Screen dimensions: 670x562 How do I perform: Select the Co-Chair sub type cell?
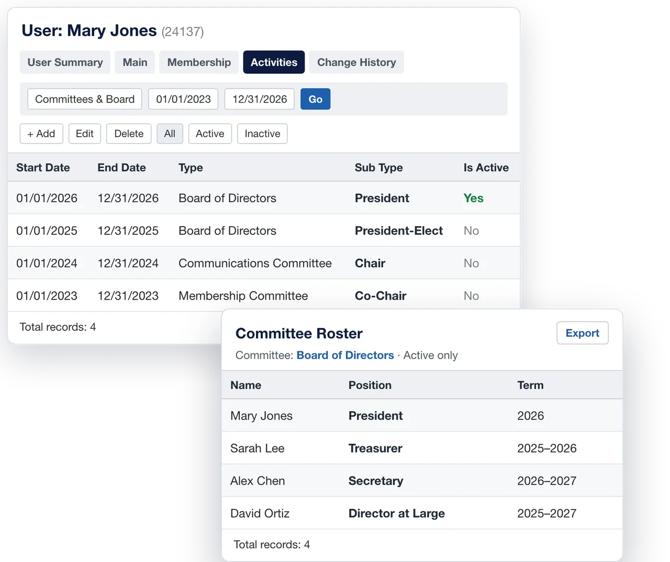click(381, 295)
